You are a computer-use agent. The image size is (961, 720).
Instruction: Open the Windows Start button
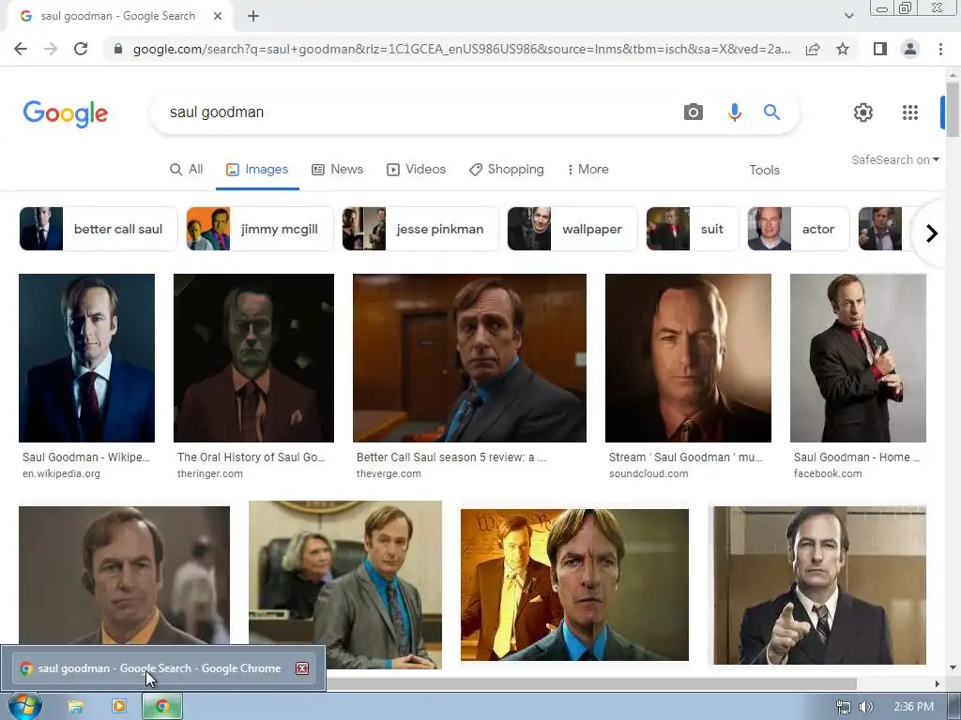(25, 707)
